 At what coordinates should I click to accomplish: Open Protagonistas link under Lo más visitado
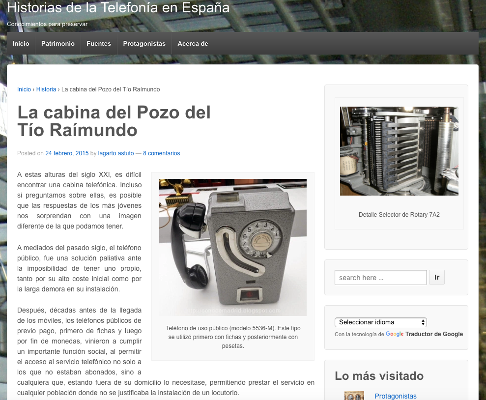(395, 396)
